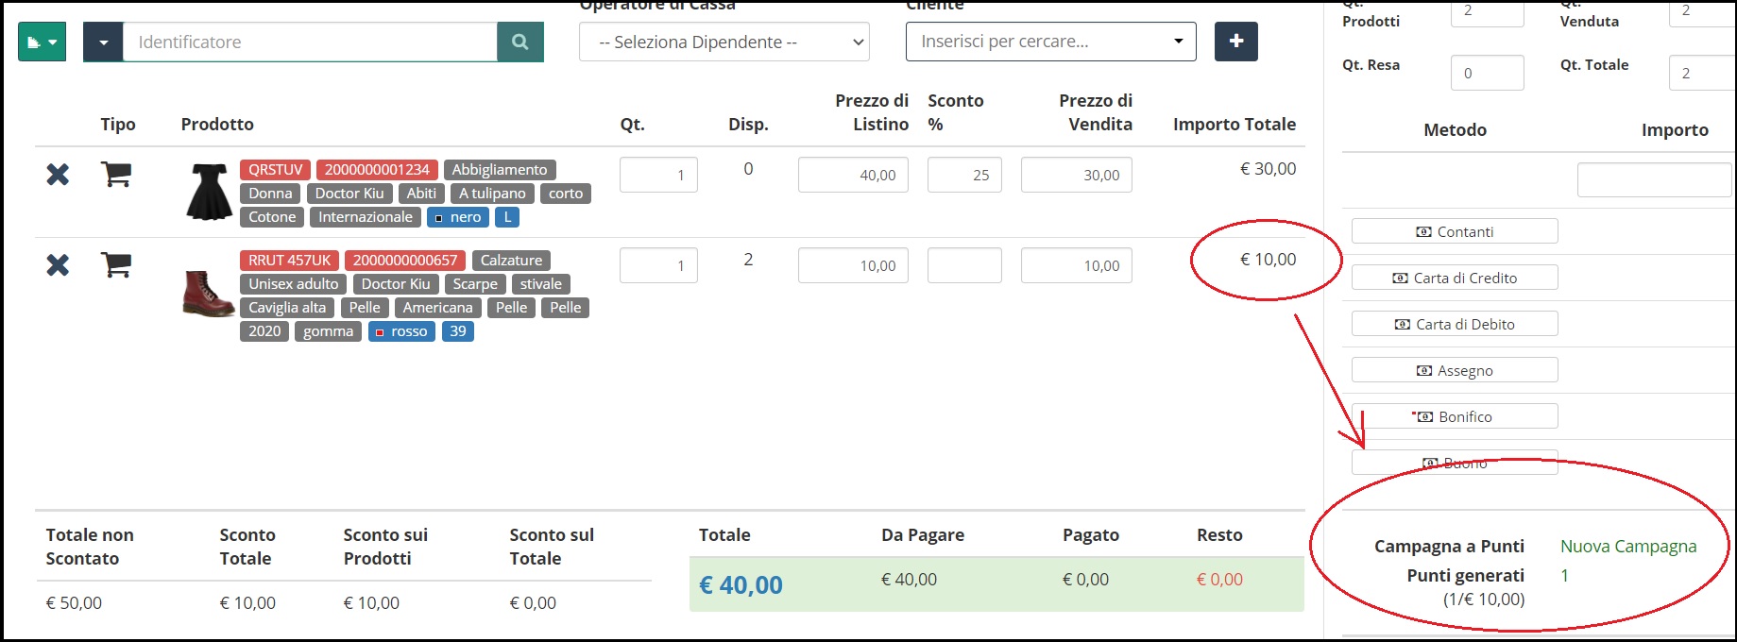Viewport: 1737px width, 642px height.
Task: Click the rosso color tag
Action: pos(401,331)
